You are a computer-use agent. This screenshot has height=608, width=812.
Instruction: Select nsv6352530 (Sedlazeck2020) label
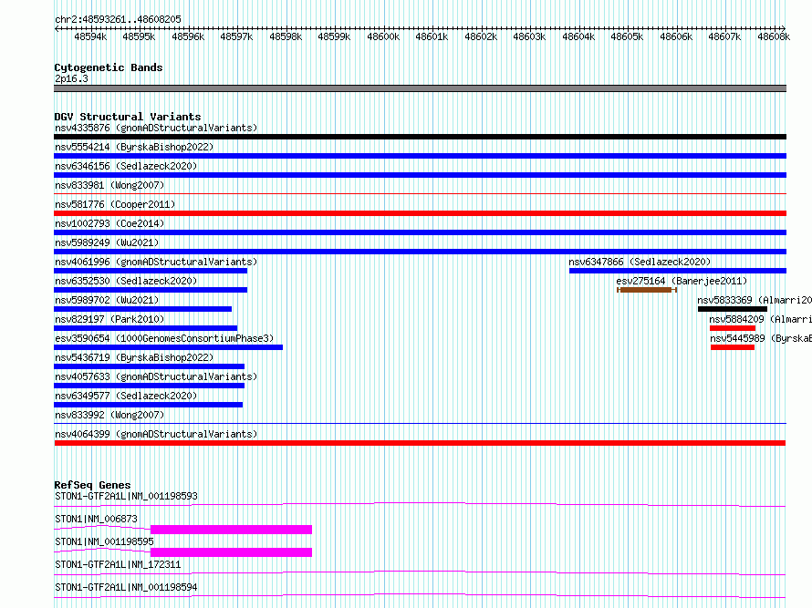126,281
